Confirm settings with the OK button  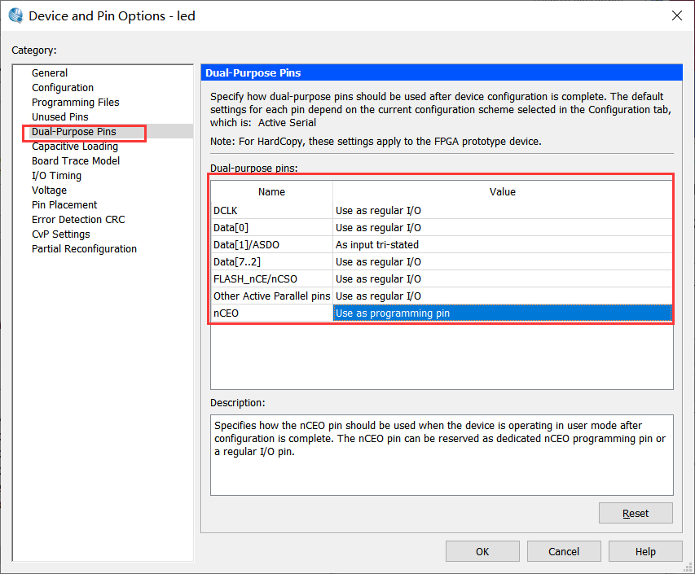[482, 551]
